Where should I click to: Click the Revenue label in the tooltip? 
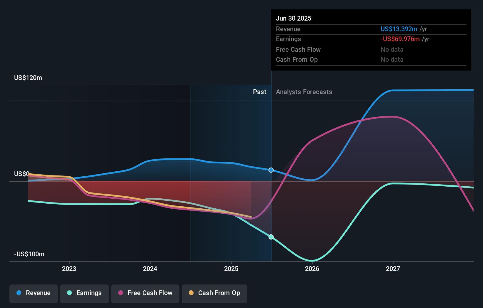pos(288,29)
